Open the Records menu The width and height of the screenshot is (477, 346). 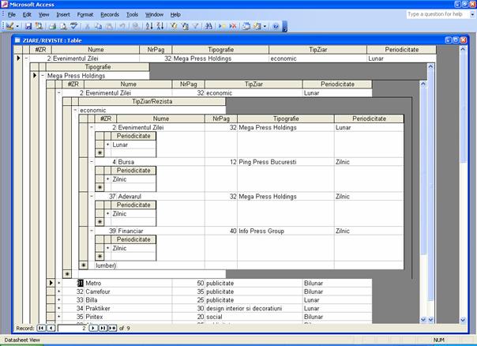(110, 14)
